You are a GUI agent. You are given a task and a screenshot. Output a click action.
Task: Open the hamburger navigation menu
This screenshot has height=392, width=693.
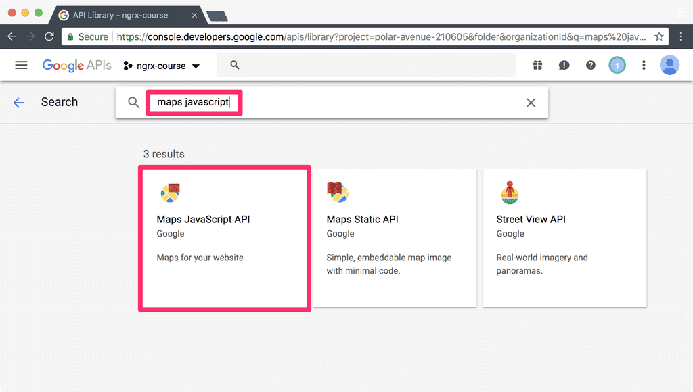pyautogui.click(x=21, y=66)
